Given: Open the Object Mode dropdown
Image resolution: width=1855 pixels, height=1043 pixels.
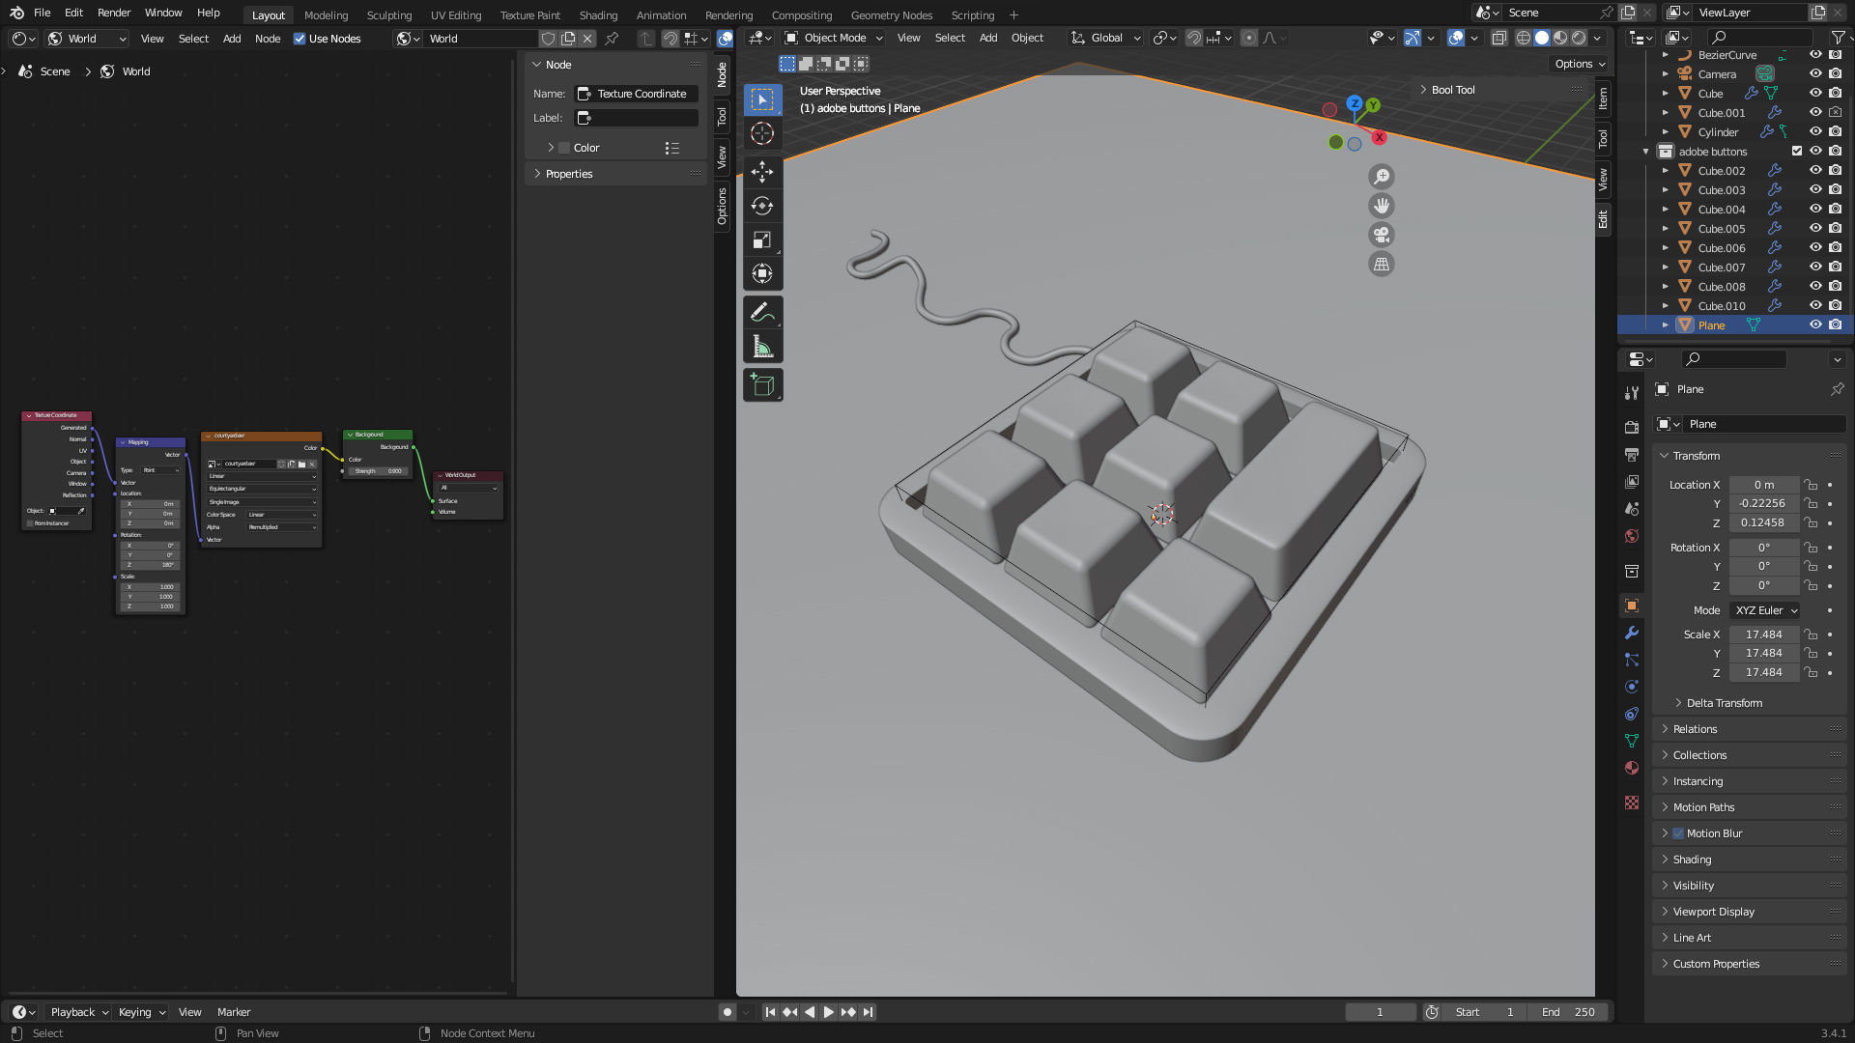Looking at the screenshot, I should [x=834, y=38].
